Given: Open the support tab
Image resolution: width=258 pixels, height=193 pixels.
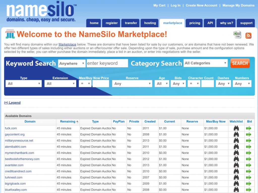Looking at the screenshot, I should (x=246, y=23).
